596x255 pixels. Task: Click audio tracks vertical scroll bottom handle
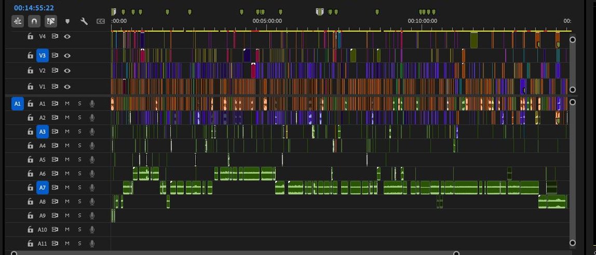tap(573, 243)
